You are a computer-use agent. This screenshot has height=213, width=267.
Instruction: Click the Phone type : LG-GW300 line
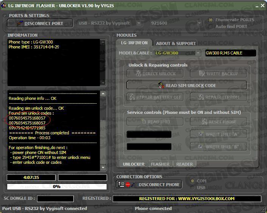click(31, 42)
